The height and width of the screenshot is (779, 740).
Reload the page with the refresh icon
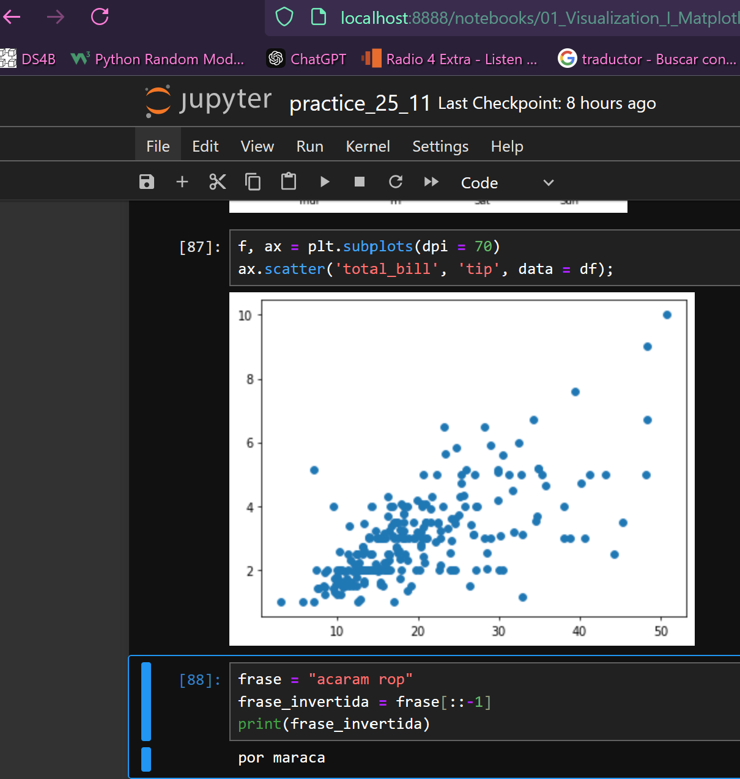click(100, 17)
